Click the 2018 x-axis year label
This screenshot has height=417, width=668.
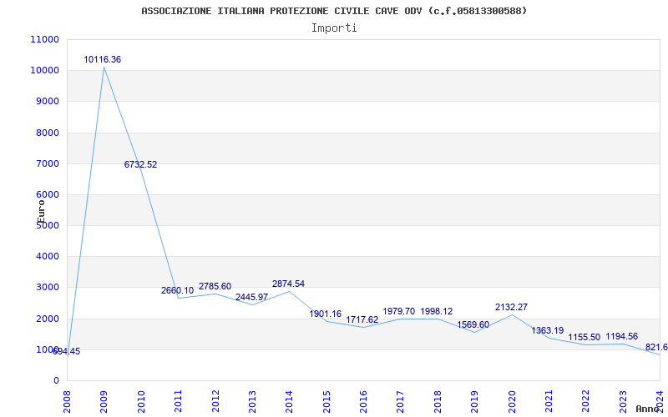pyautogui.click(x=438, y=401)
